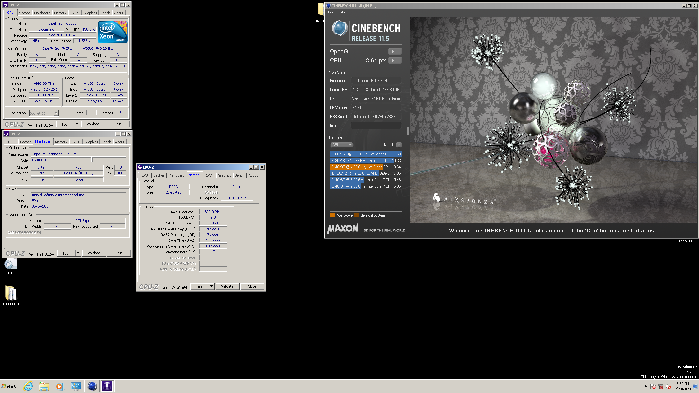Expand Tools dropdown arrow in CPU-Z CPU window
The height and width of the screenshot is (393, 699).
77,124
